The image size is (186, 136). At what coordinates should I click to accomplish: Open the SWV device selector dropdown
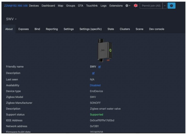point(11,19)
